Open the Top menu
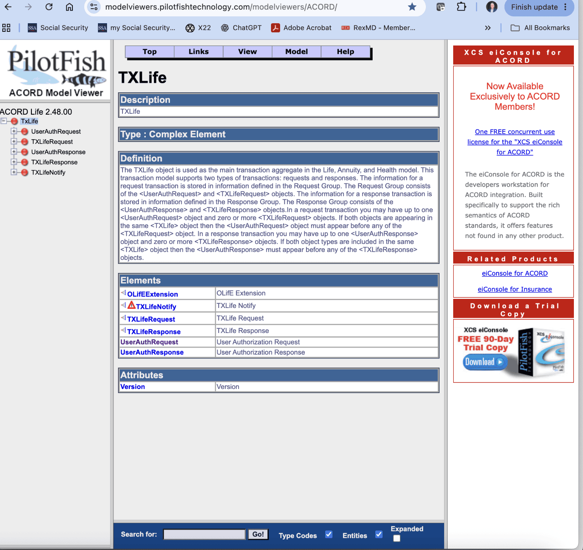Image resolution: width=583 pixels, height=550 pixels. click(149, 52)
